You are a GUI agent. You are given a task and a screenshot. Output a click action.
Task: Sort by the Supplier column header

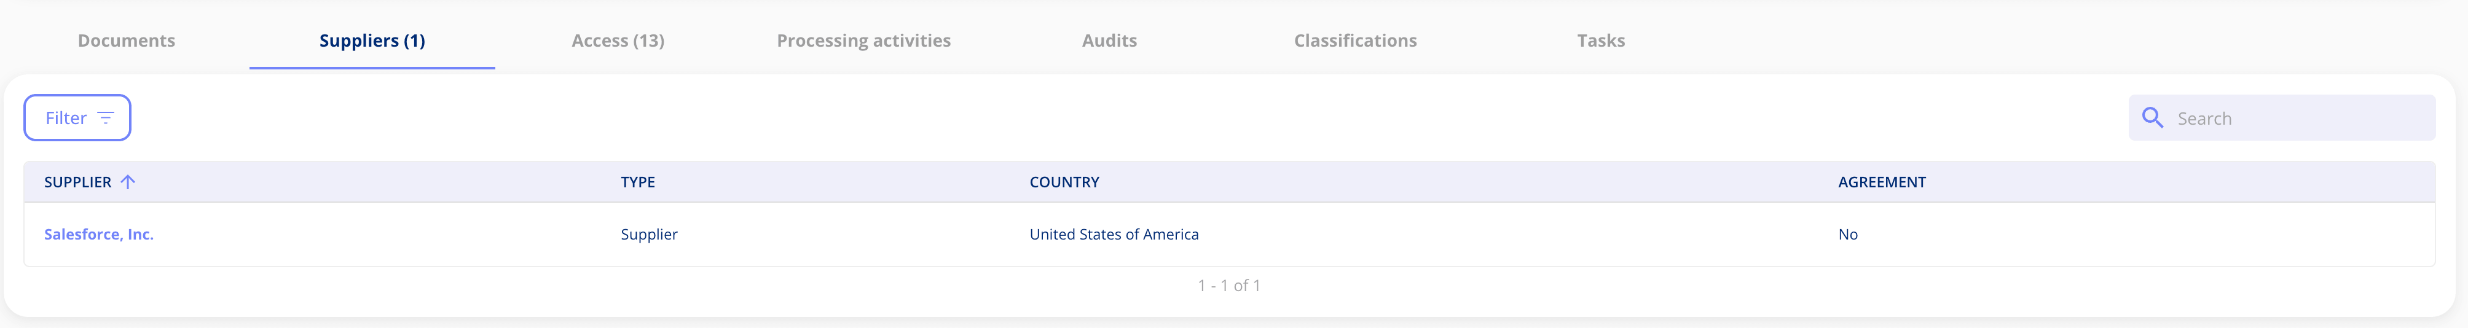[x=77, y=182]
